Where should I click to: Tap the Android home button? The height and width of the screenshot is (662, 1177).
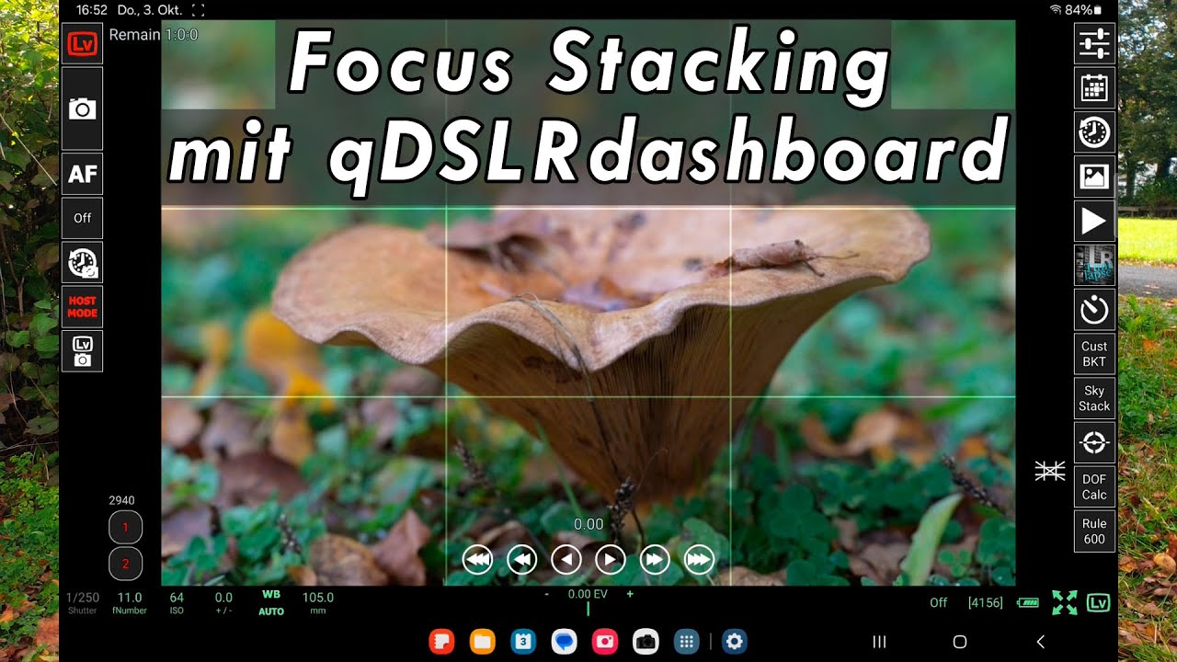[960, 642]
